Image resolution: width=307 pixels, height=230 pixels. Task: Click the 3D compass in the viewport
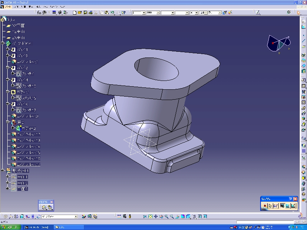[x=279, y=43]
